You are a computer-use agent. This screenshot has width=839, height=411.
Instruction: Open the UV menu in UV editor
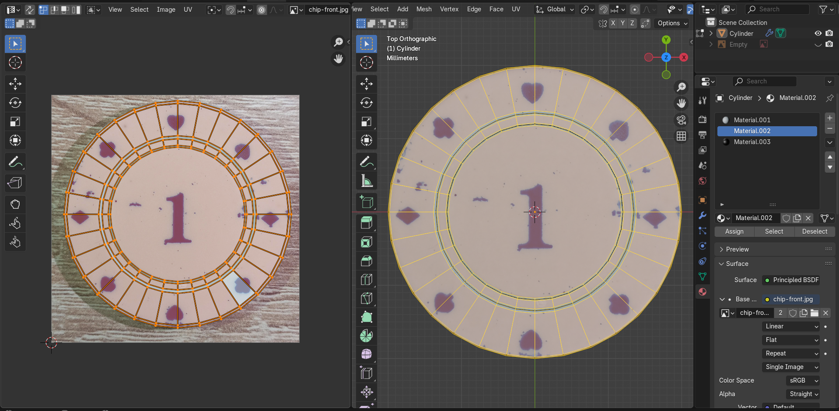pyautogui.click(x=188, y=10)
